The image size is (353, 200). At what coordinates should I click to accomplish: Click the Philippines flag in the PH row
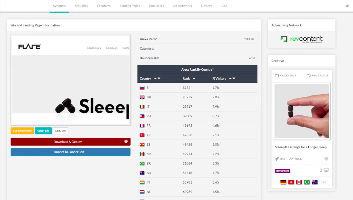coord(142,116)
